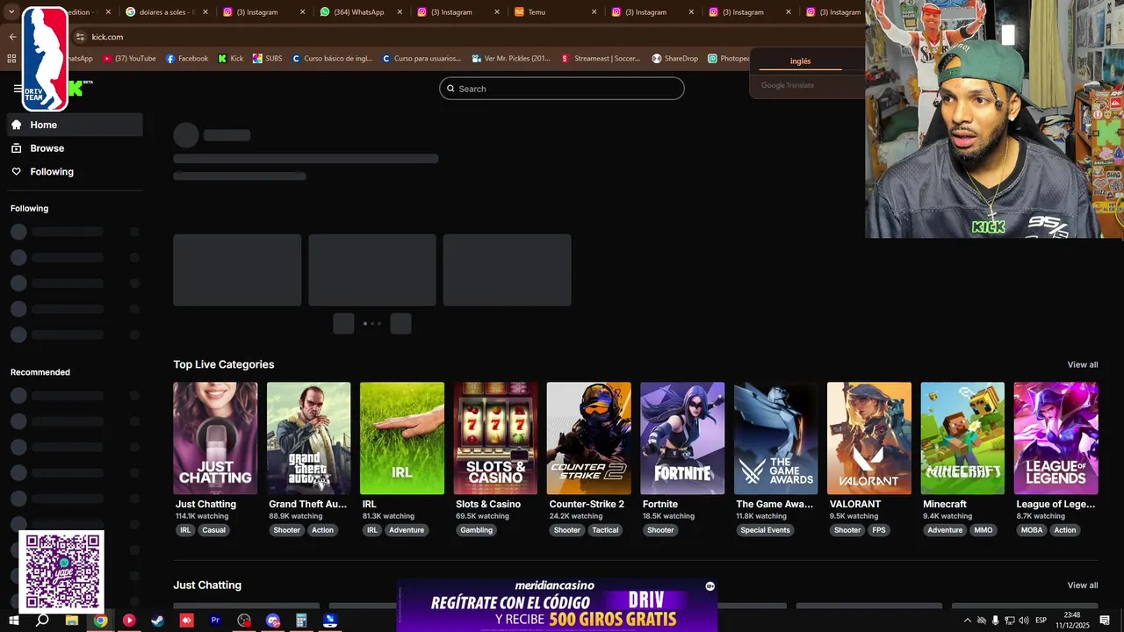Click the FPS tag under VALORANT
Viewport: 1124px width, 632px height.
tap(879, 530)
